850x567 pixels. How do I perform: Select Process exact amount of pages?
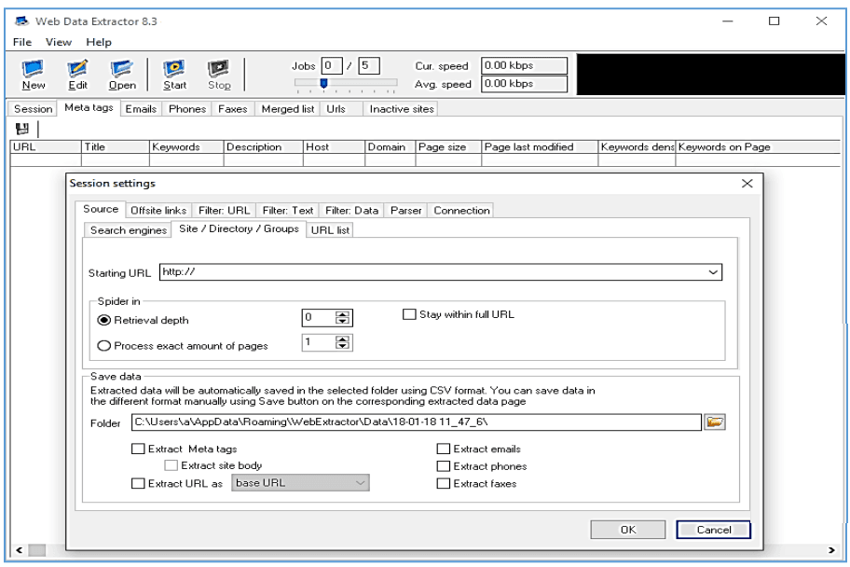[x=104, y=346]
